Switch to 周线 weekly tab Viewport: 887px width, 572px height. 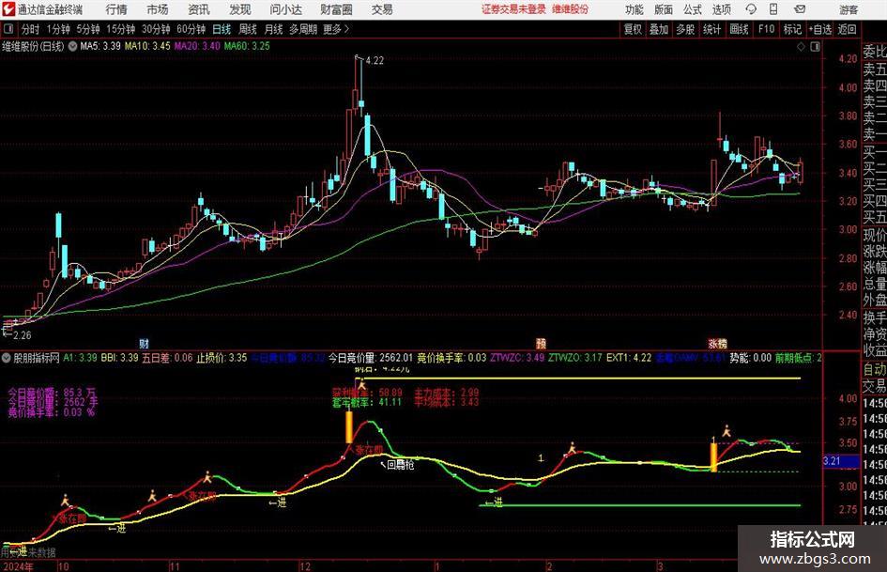pos(247,29)
